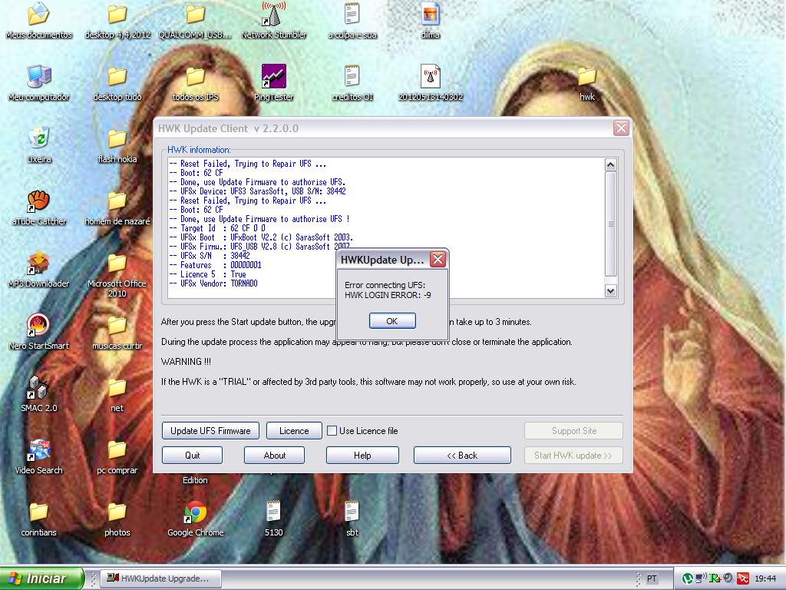Select the 'flash nokia' folder
This screenshot has height=590, width=786.
117,145
